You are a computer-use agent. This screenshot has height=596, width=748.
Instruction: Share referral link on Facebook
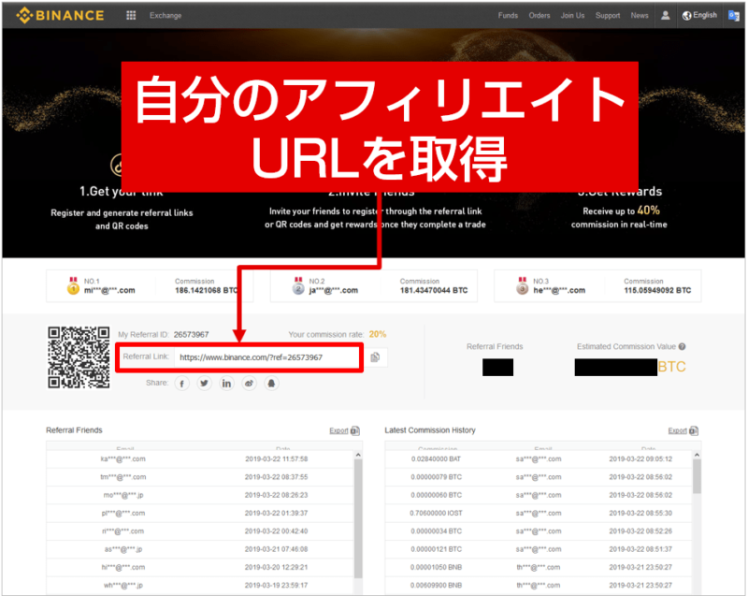click(x=181, y=384)
